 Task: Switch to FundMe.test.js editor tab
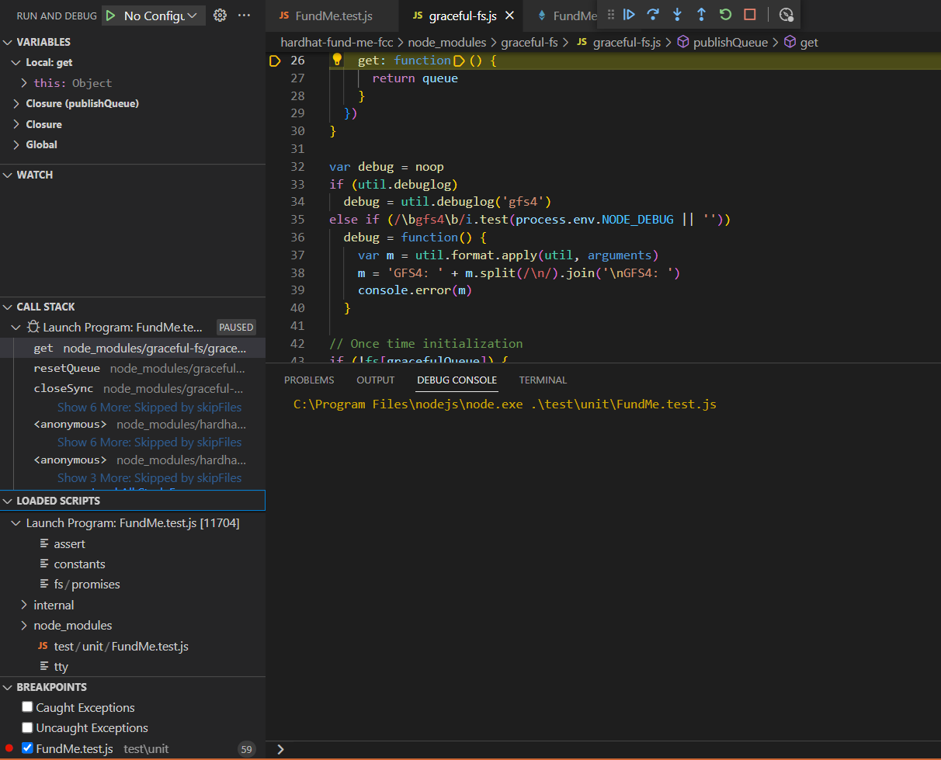click(332, 16)
